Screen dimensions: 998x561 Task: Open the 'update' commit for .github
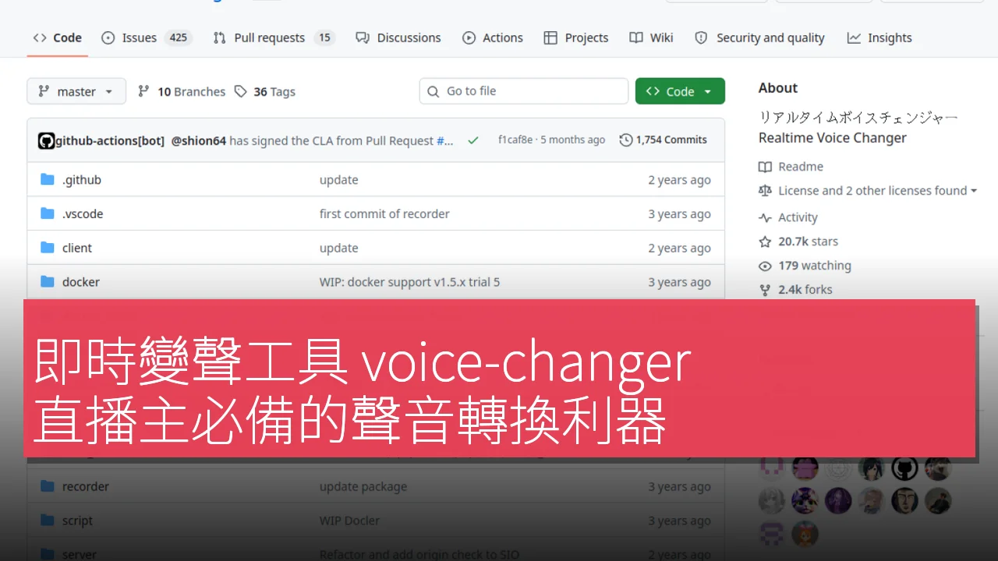coord(338,180)
